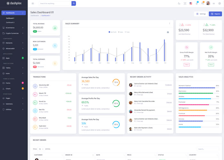Open Sales Summary three-dot options menu
This screenshot has height=160, width=224.
pyautogui.click(x=170, y=23)
